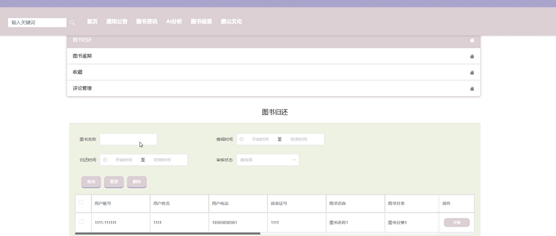Viewport: 556px width, 236px height.
Task: Go to 图书资讯 in the navigation
Action: [147, 21]
